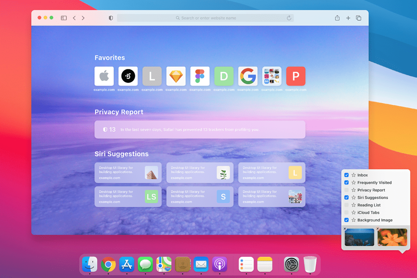Select the blue coast background thumbnail
Viewport: 417px width, 278px height.
coord(359,237)
